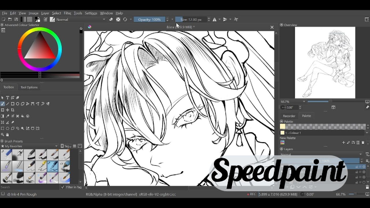Open the Choose Brush Preset icon
The height and width of the screenshot is (208, 370).
click(52, 19)
